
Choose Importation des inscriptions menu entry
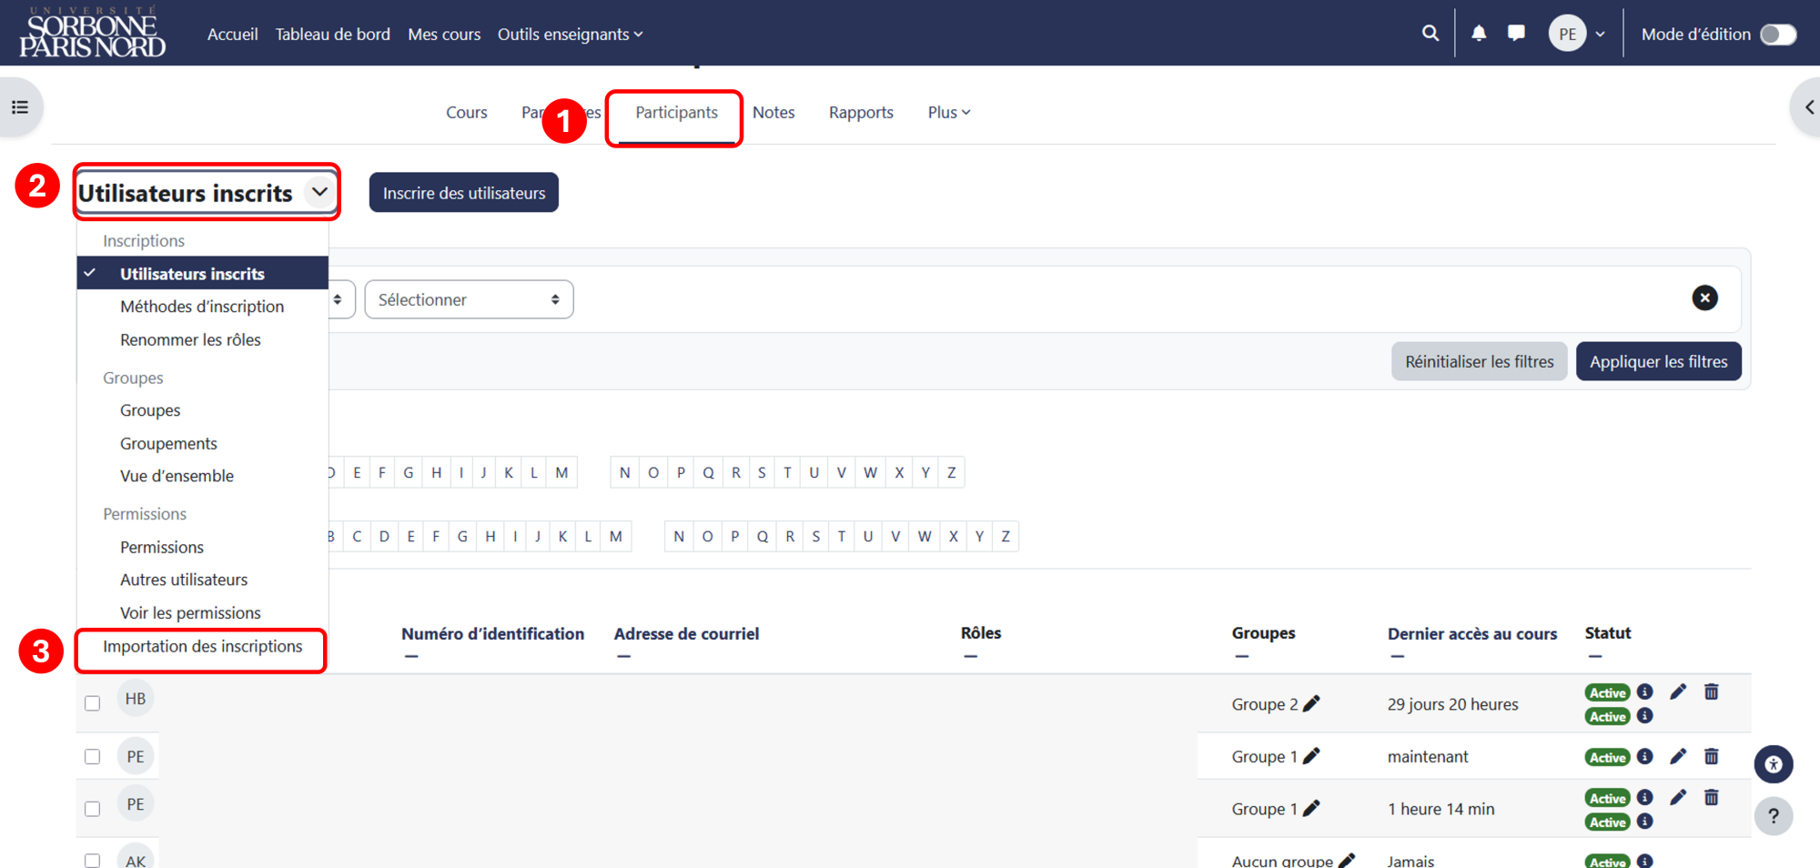click(x=202, y=646)
